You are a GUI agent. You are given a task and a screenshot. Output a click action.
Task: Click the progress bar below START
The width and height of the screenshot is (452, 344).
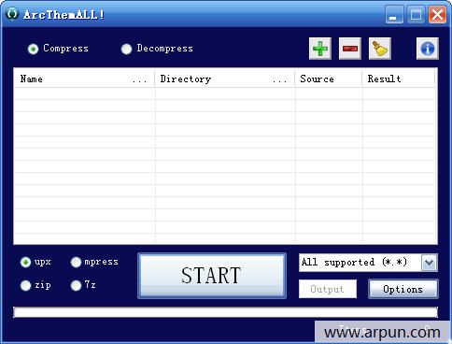[225, 312]
